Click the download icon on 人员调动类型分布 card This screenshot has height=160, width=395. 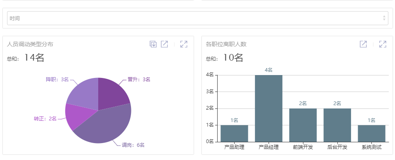click(x=153, y=44)
